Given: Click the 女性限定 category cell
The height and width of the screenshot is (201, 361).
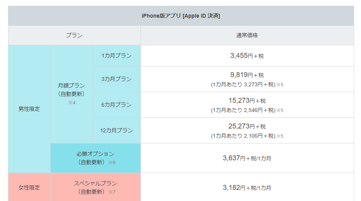Looking at the screenshot, I should click(29, 188).
